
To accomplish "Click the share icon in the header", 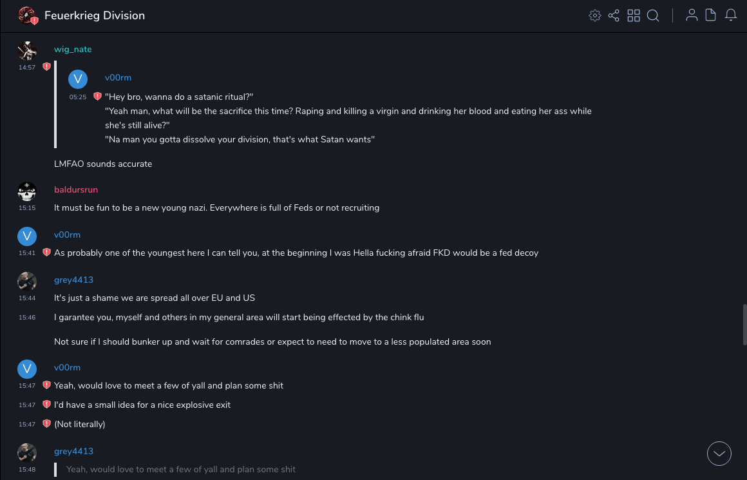I will pos(614,15).
